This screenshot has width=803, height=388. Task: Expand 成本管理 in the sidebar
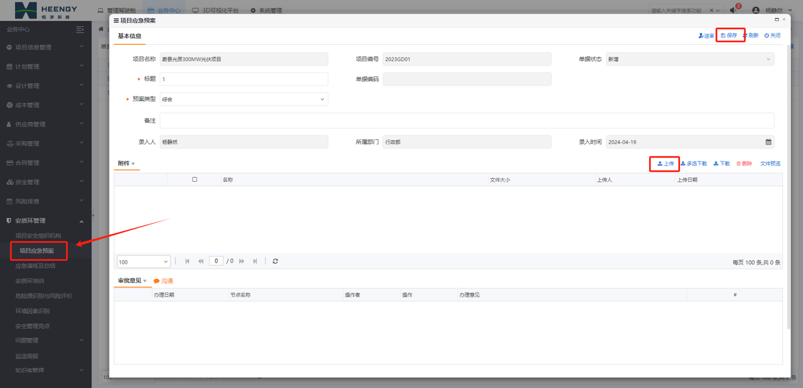pos(45,105)
